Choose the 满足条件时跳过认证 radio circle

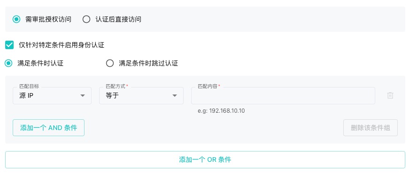coord(110,63)
